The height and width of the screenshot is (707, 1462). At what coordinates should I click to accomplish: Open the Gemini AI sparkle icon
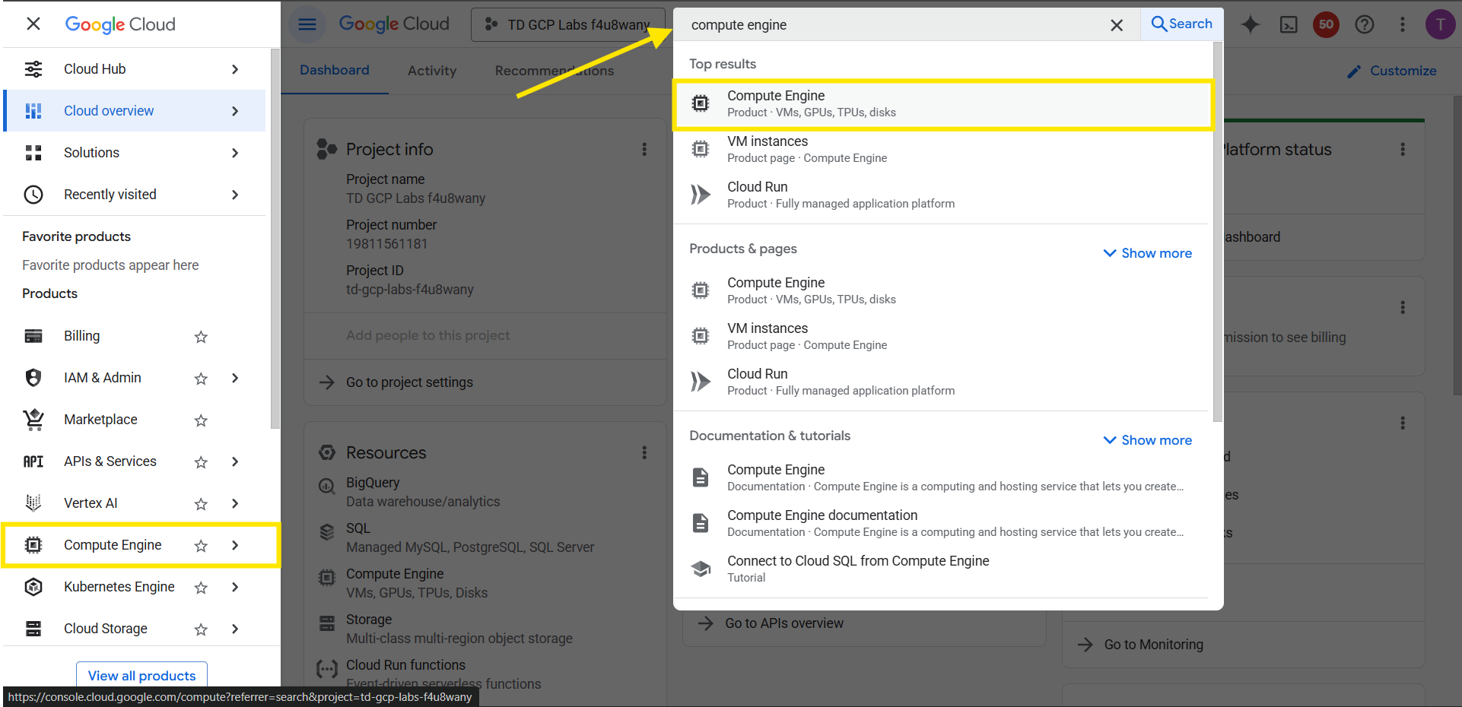click(x=1250, y=24)
